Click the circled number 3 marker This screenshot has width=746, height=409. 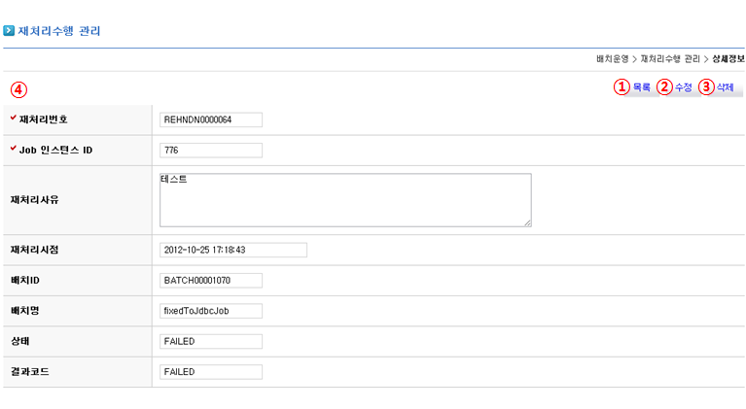(706, 87)
